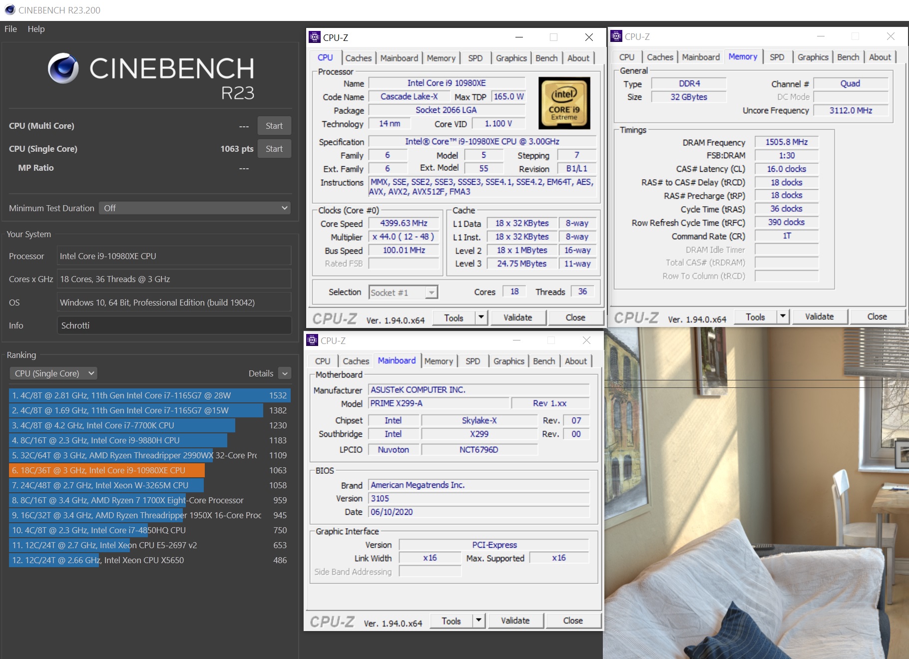This screenshot has height=659, width=909.
Task: Start the CPU (Single Core) test
Action: click(x=274, y=149)
